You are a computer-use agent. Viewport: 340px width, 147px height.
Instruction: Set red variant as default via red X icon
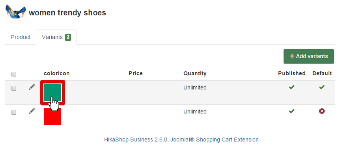click(322, 111)
